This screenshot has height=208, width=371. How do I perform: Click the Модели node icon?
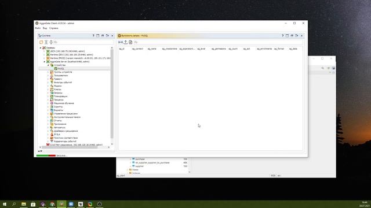pos(52,86)
